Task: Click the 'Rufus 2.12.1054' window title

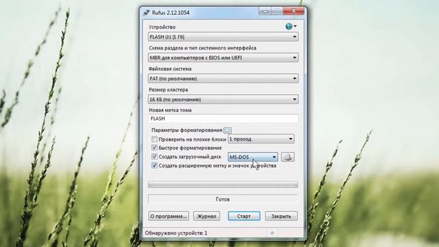Action: pyautogui.click(x=171, y=12)
